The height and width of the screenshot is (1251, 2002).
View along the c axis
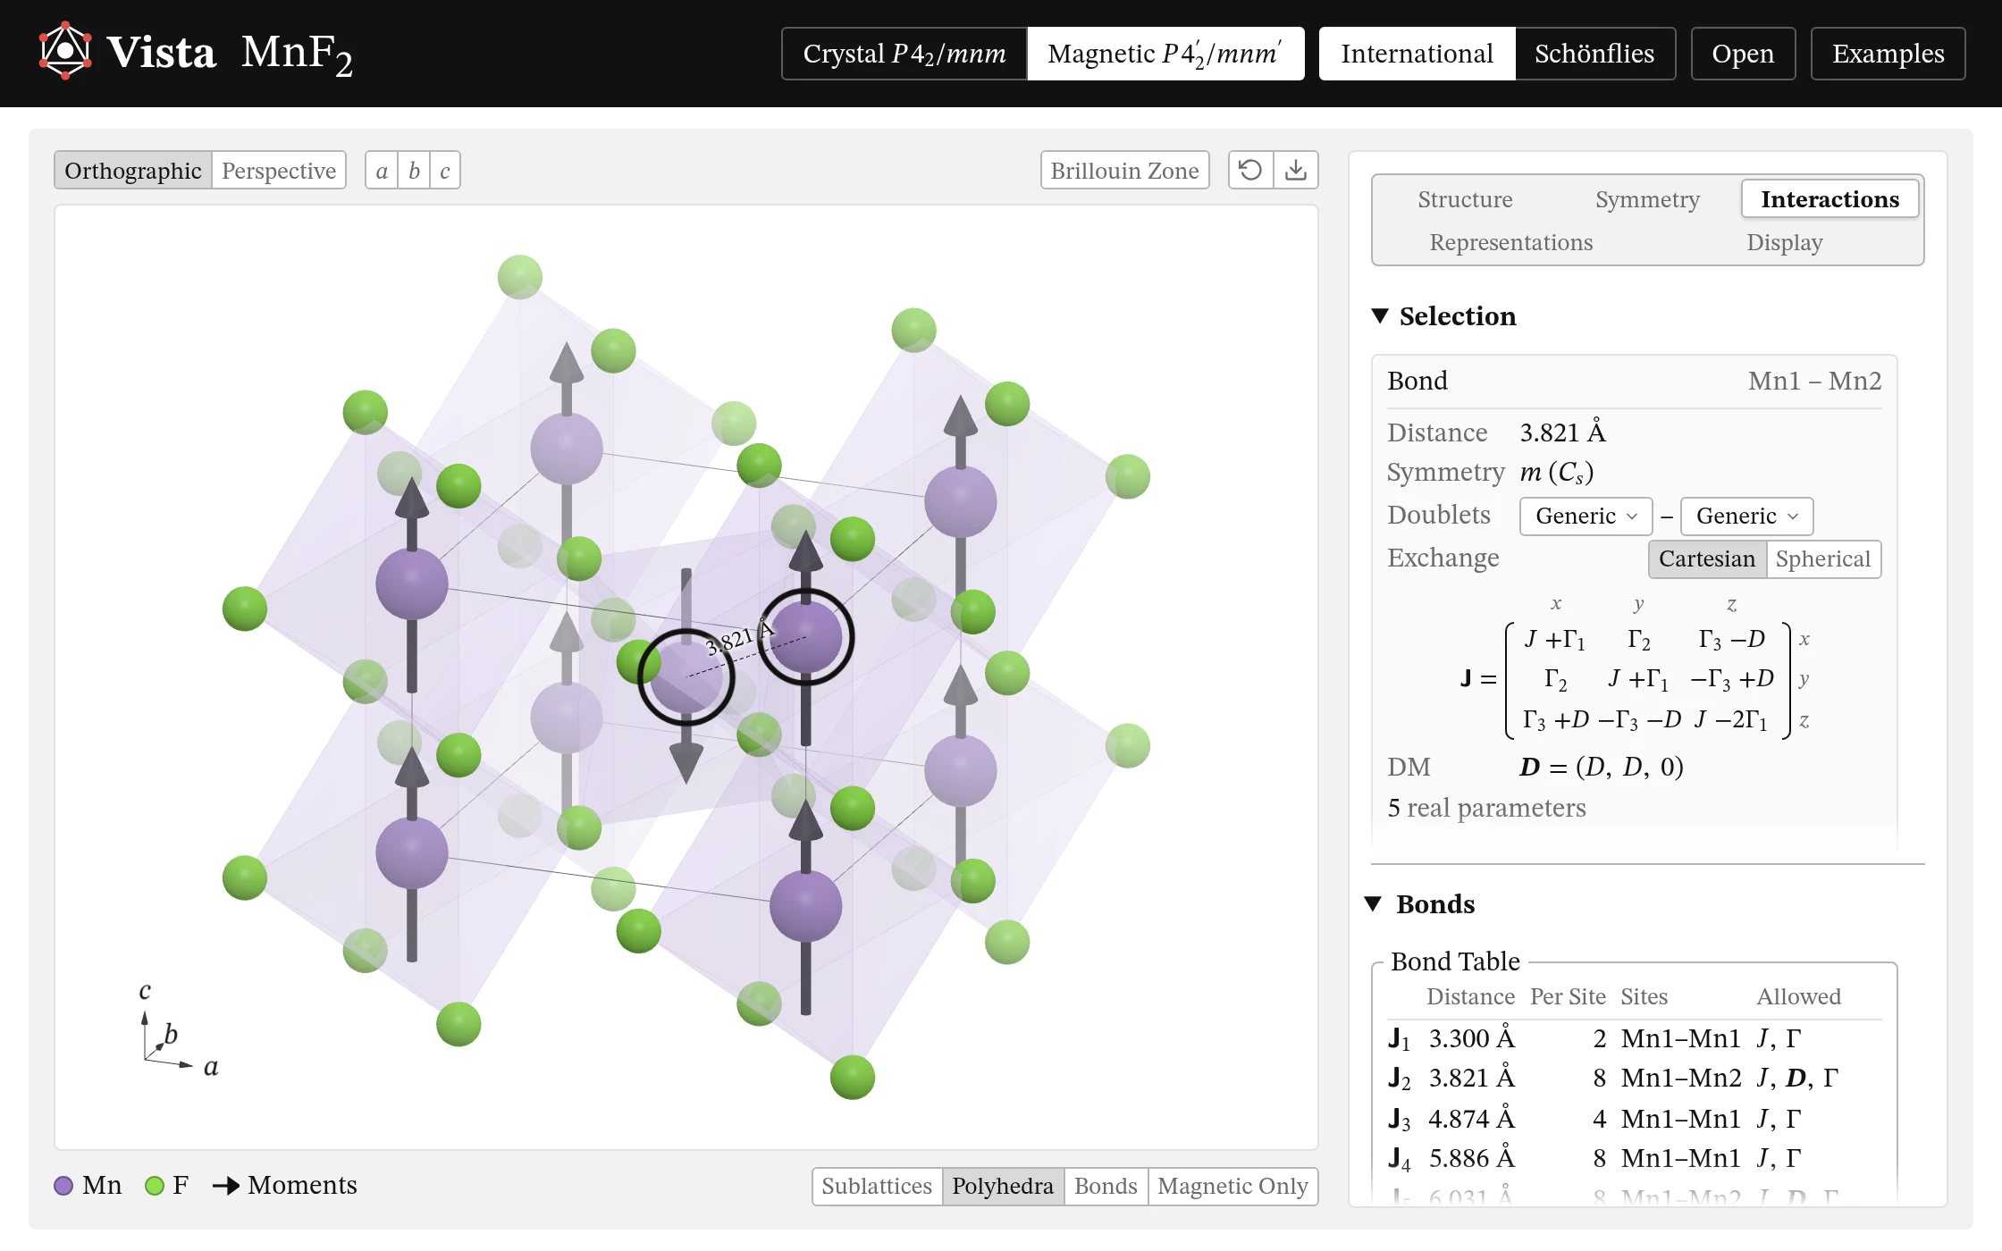[445, 170]
